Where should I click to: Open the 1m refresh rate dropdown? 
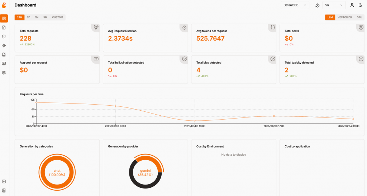[334, 5]
